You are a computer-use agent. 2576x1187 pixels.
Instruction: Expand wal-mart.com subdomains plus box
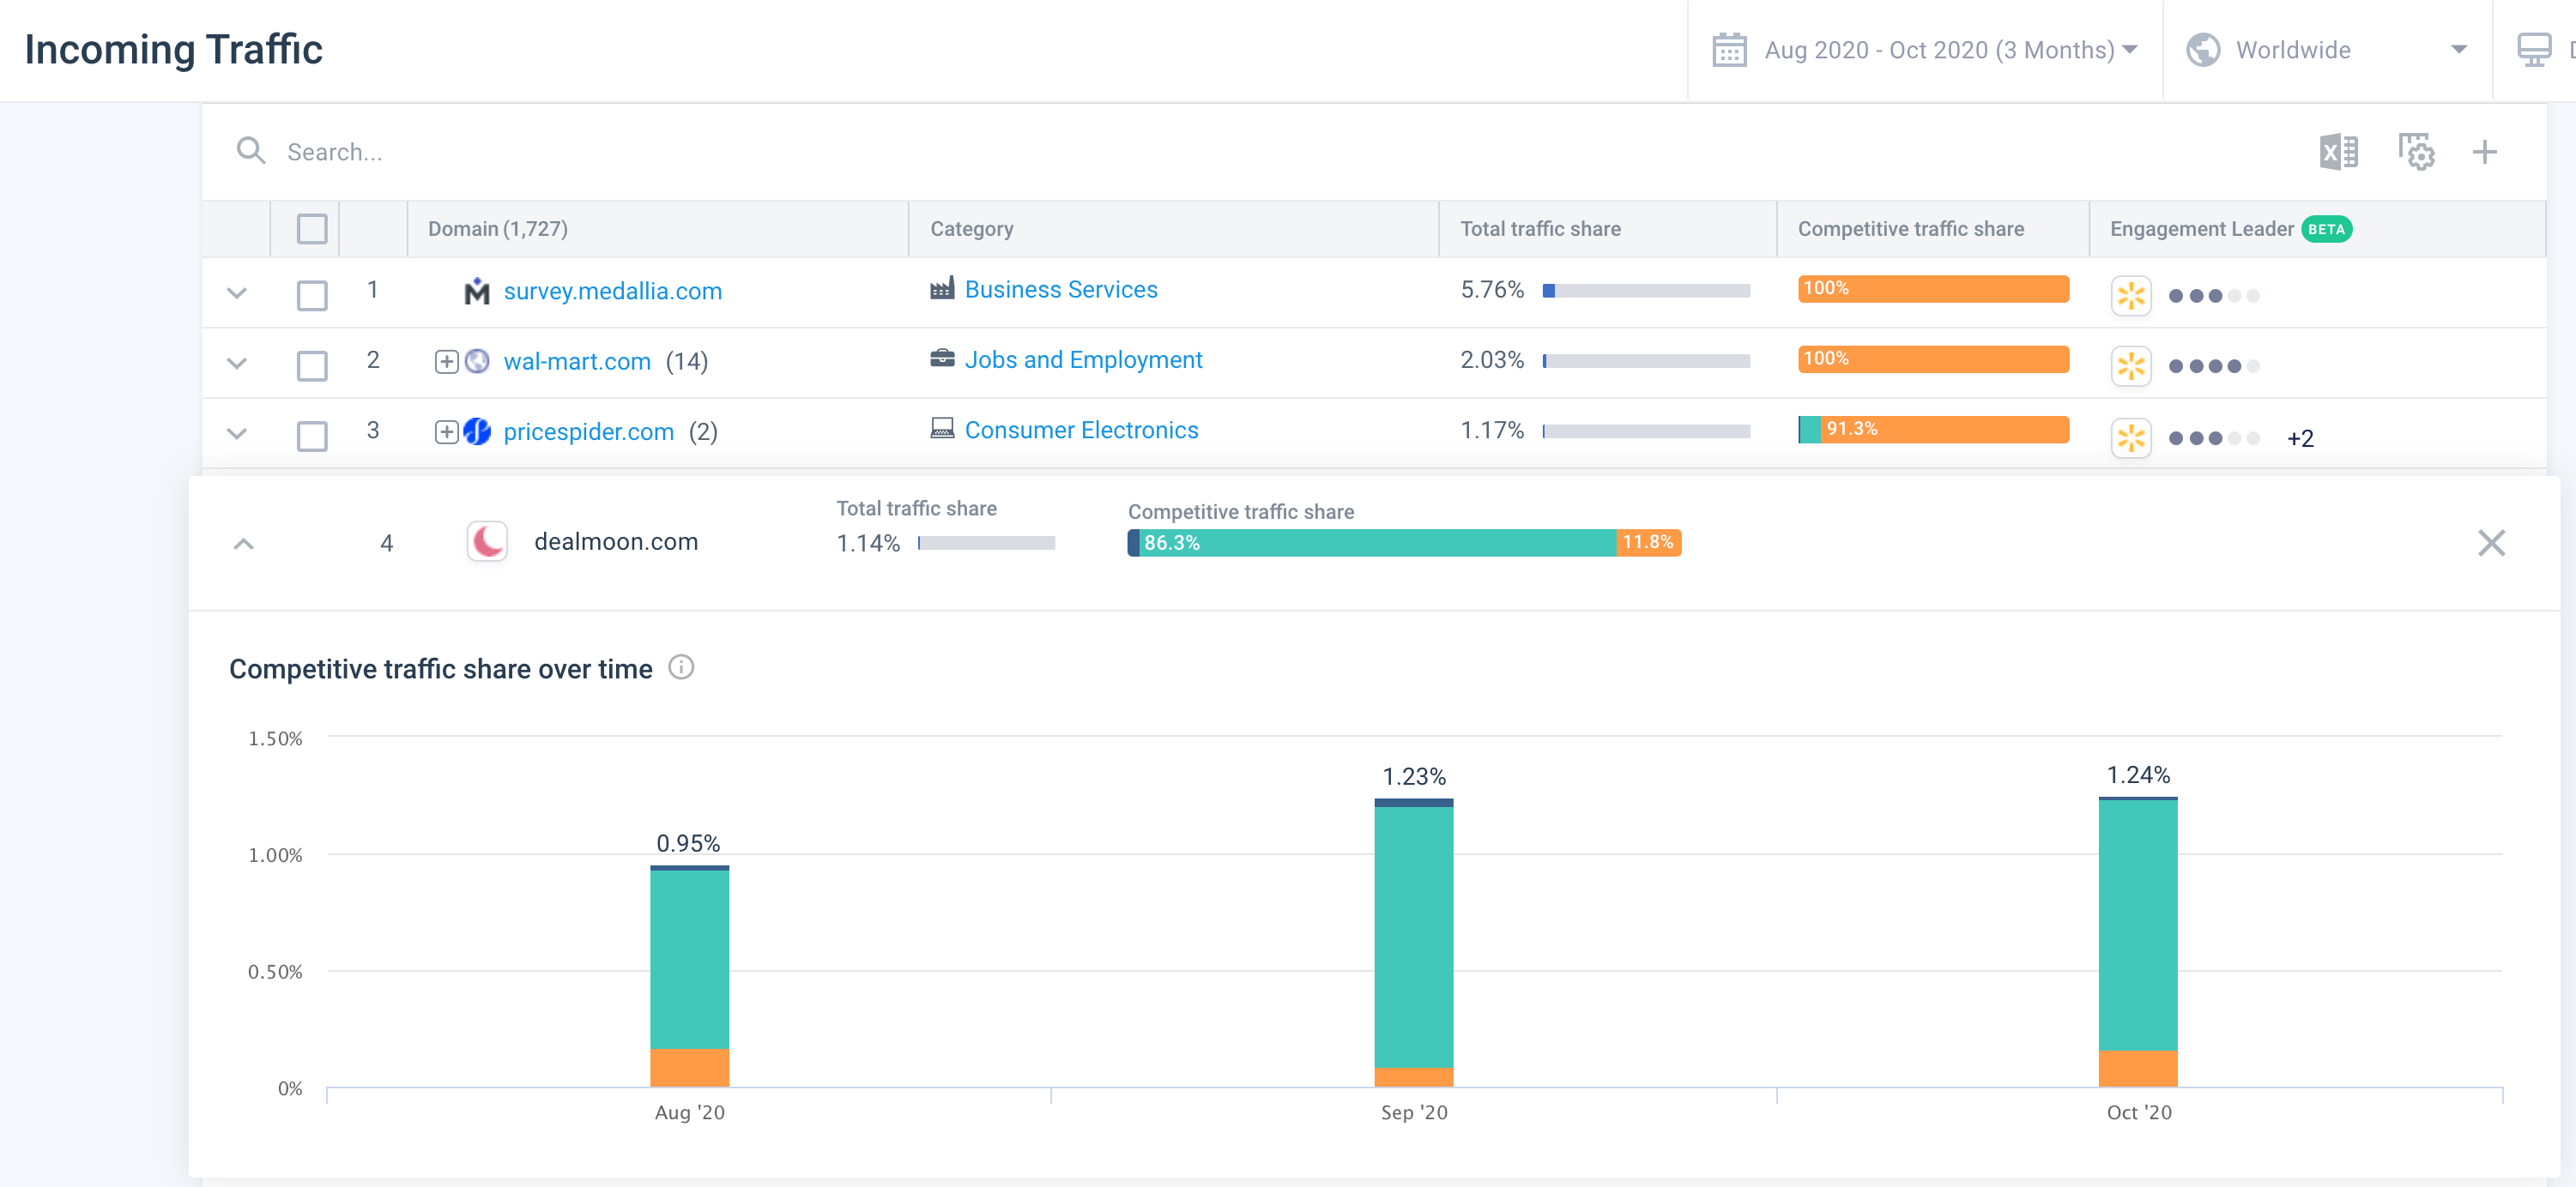[x=446, y=361]
